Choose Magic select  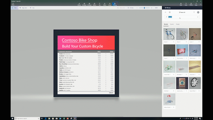click(23, 8)
